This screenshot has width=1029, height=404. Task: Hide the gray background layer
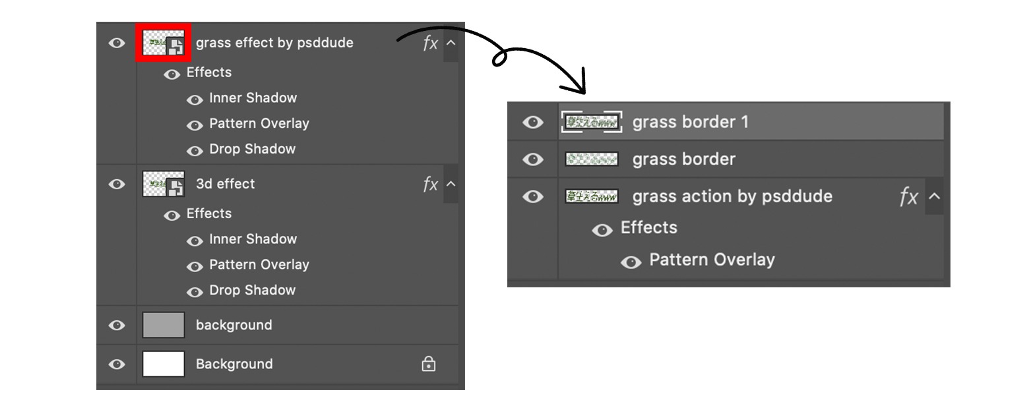pyautogui.click(x=117, y=325)
